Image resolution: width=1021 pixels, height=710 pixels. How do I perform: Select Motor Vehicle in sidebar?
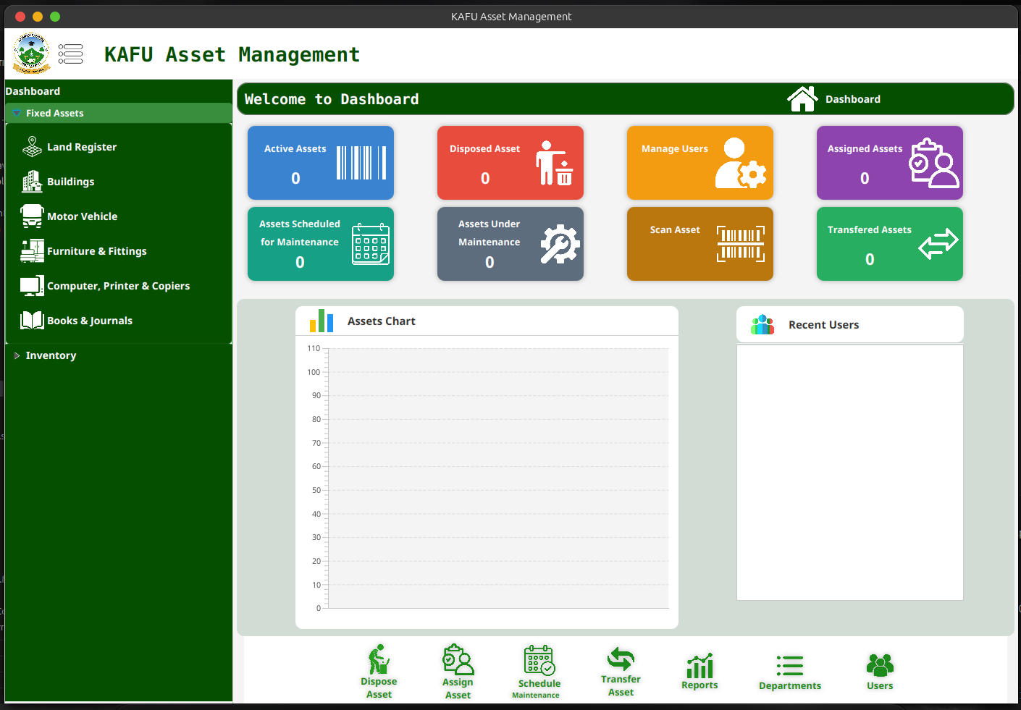point(82,216)
